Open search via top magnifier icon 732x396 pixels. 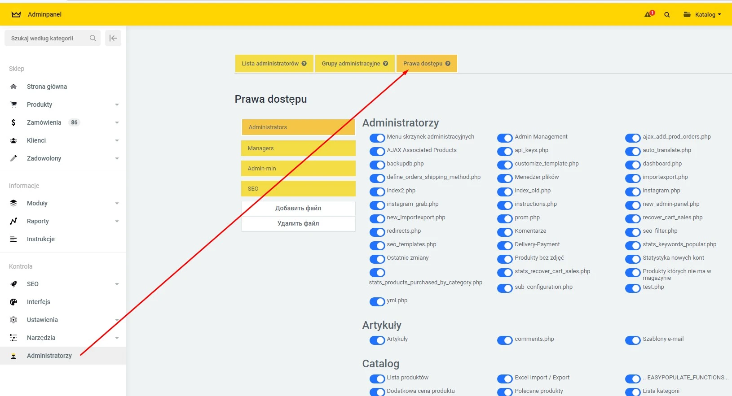[x=667, y=15]
